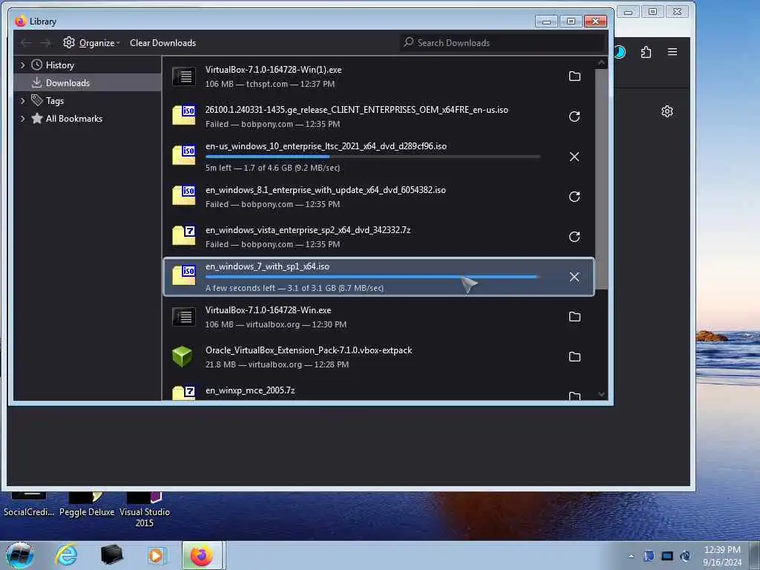
Task: Click the '5m left — 1.7 of 4.6 GB' status
Action: (272, 168)
